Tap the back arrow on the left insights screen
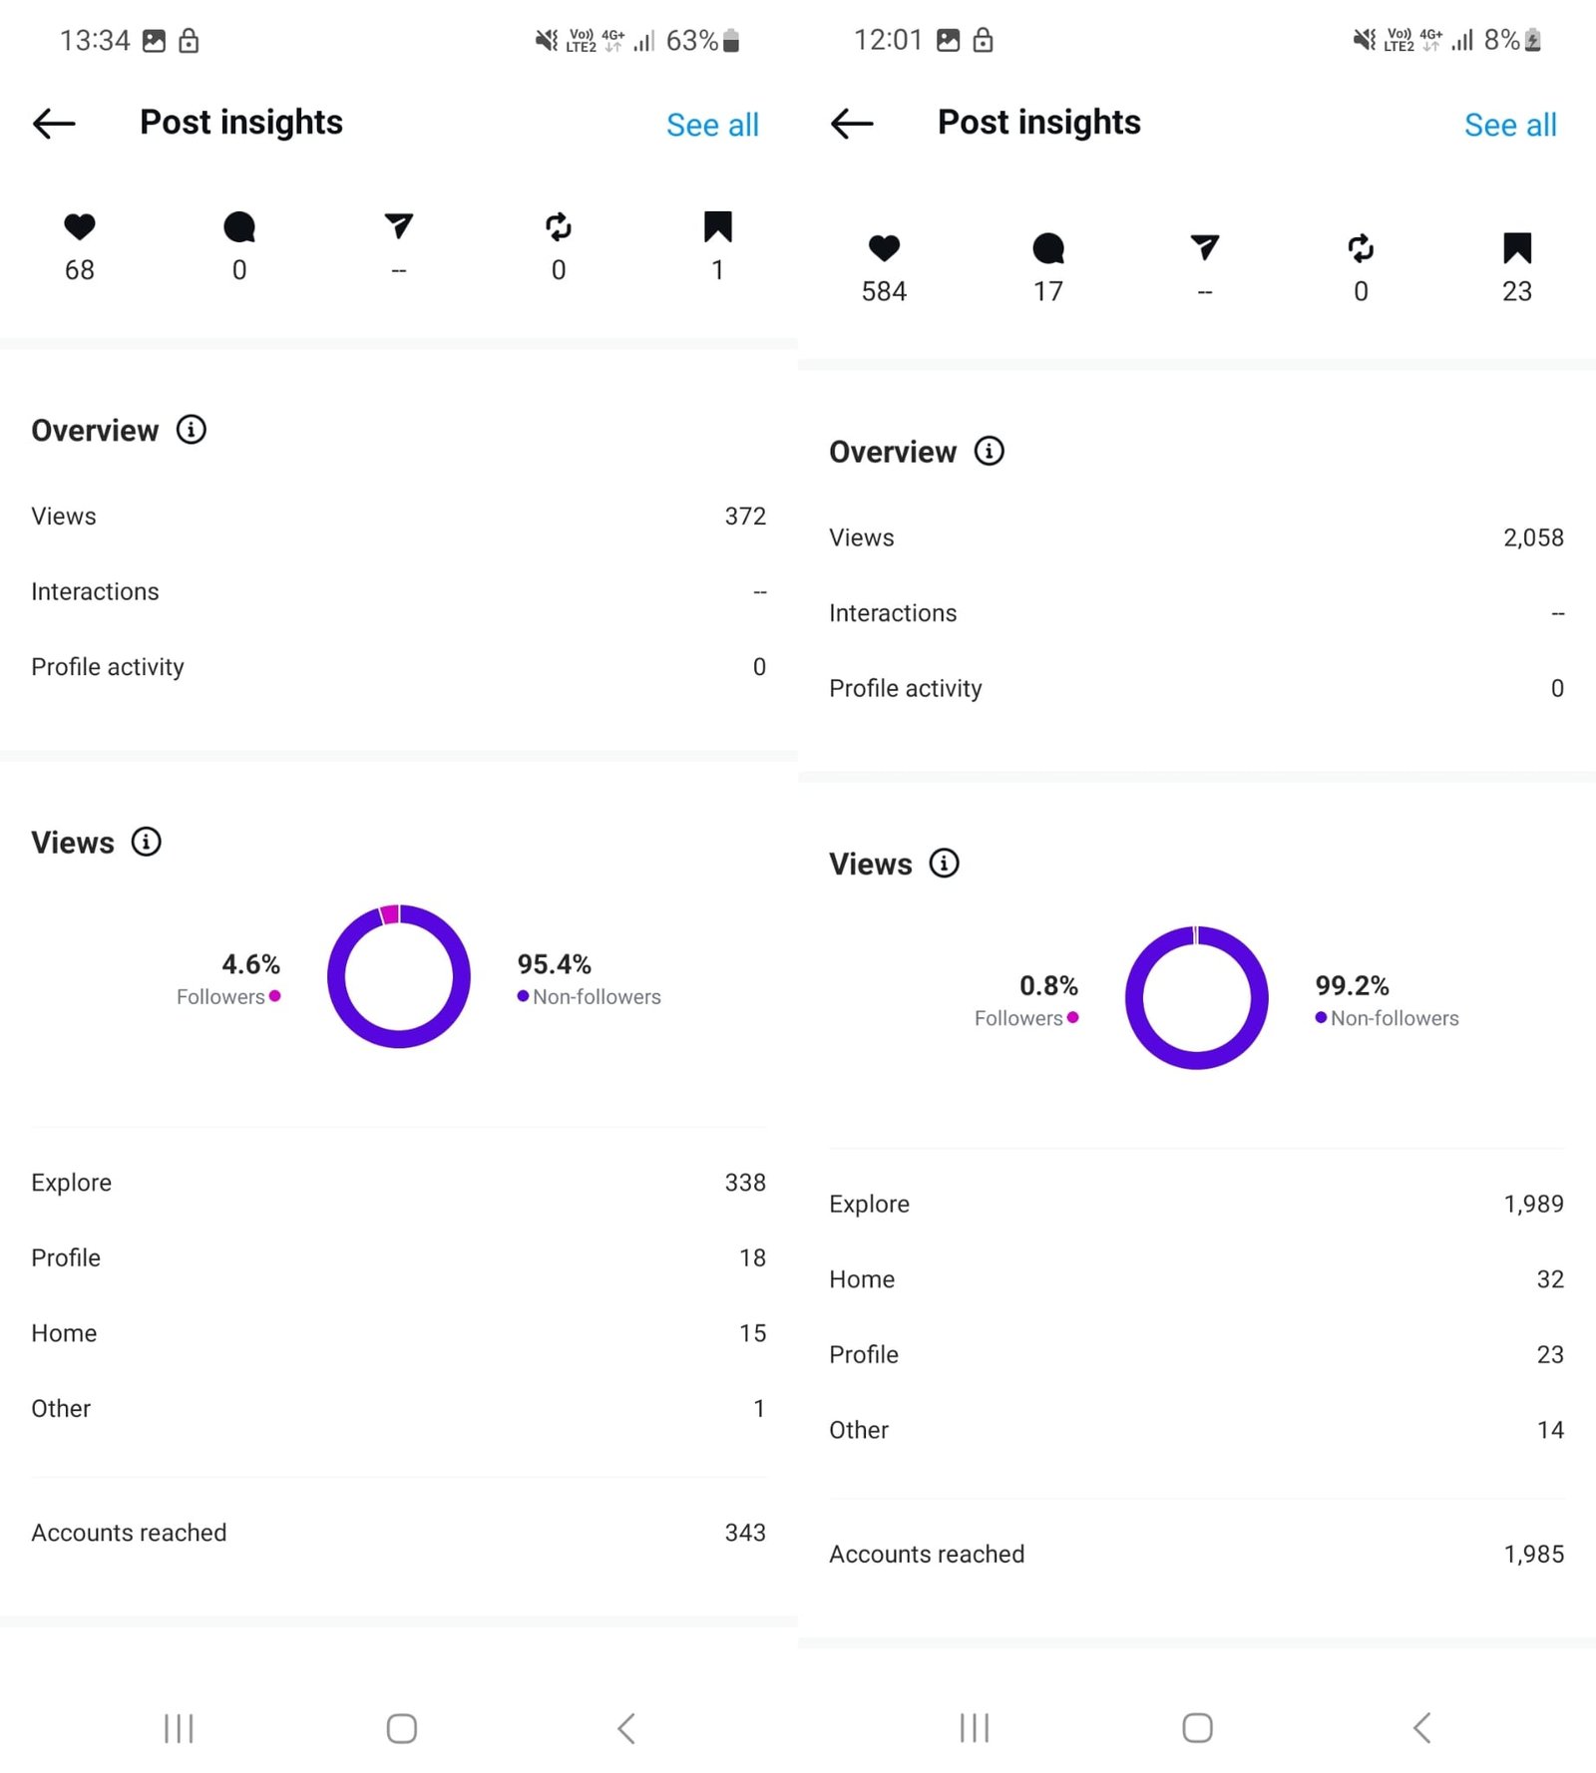1596x1773 pixels. (54, 124)
